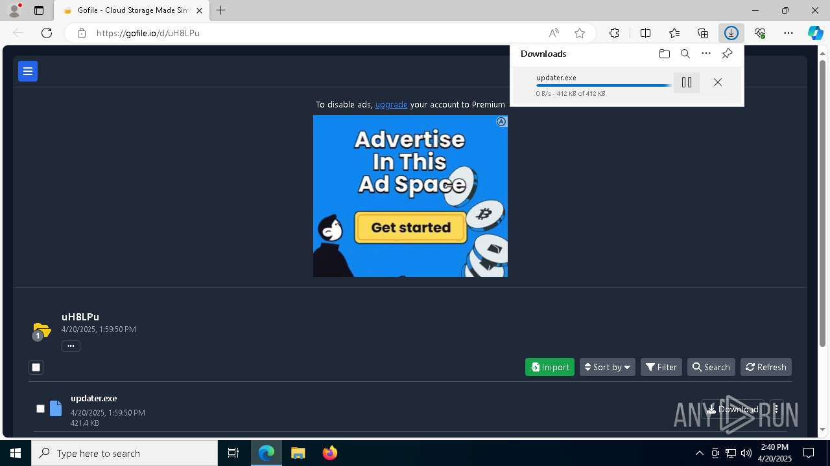
Task: Open more options in Downloads panel
Action: point(706,54)
